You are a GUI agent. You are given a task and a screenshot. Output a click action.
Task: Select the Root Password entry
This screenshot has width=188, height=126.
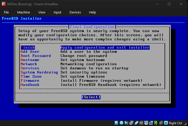click(x=35, y=56)
